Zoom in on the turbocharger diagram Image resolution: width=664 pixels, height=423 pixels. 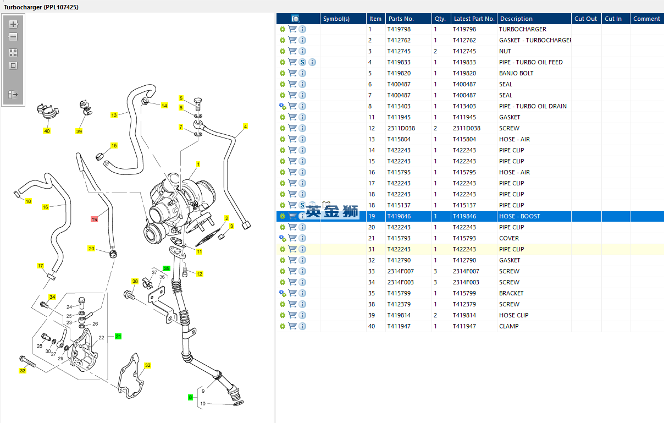point(13,24)
